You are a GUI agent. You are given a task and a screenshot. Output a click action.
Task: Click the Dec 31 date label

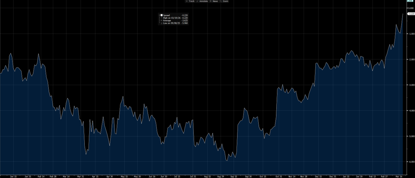click(333, 176)
